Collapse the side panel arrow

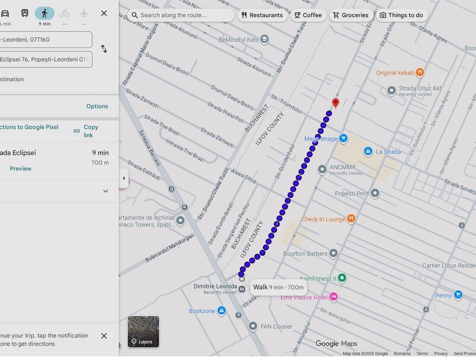(124, 178)
